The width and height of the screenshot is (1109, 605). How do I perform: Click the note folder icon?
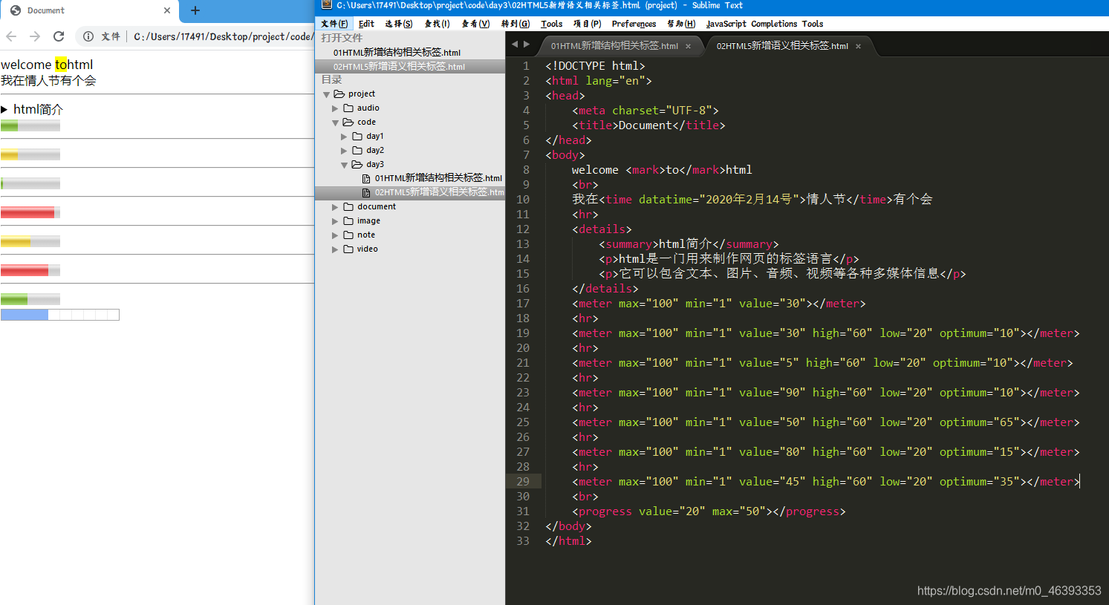pos(348,235)
